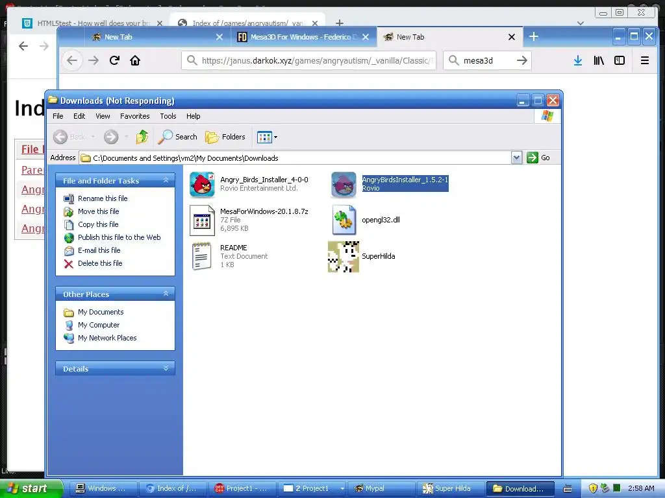Close the Mesa3D For Windows tab
This screenshot has width=665, height=498.
[366, 37]
